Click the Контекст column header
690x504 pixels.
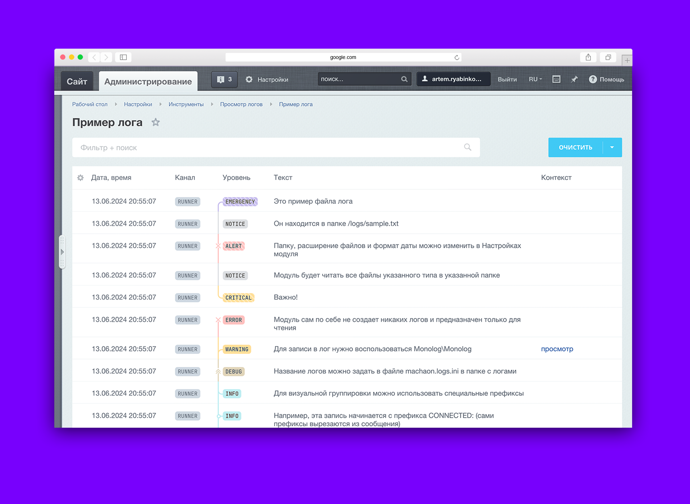[x=556, y=178]
